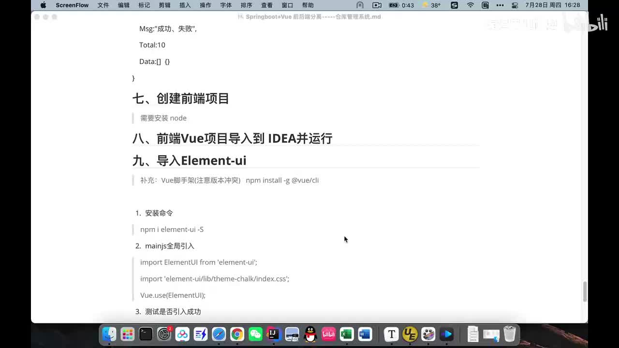Launch Terminal from the dock
This screenshot has width=619, height=348.
point(146,334)
